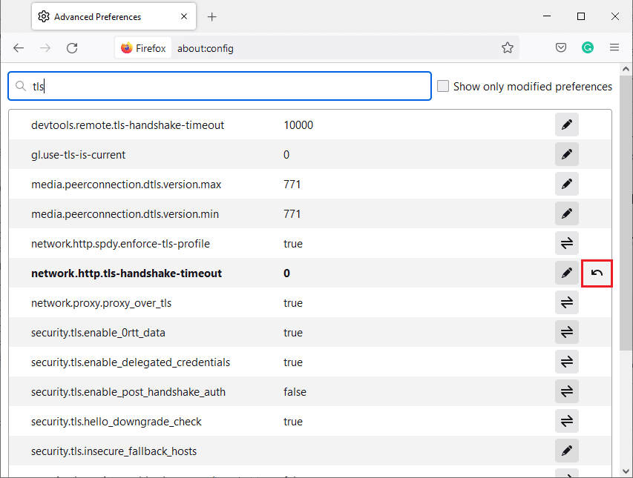Select security.tls.hello_downgrade_check name
633x478 pixels.
[x=117, y=422]
